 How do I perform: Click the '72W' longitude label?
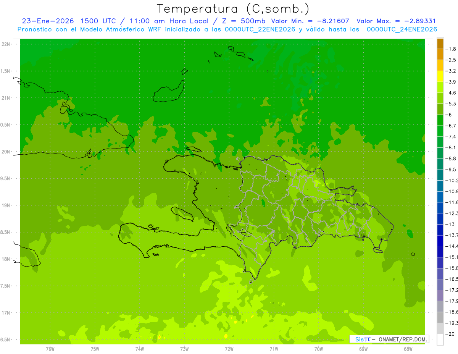coord(229,349)
